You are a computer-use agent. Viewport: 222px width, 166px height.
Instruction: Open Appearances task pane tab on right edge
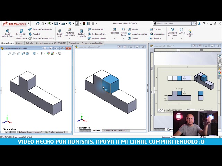coord(220,73)
